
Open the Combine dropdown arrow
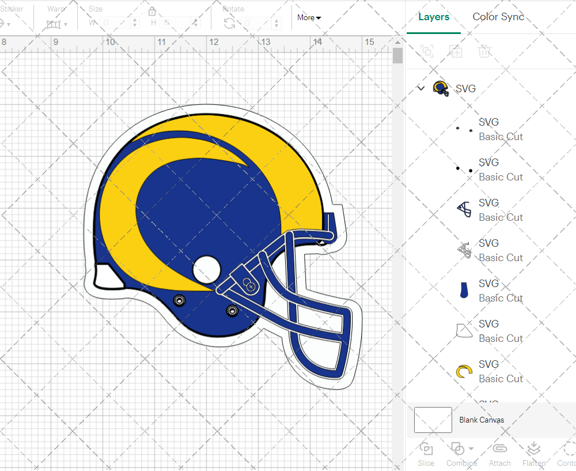pos(471,449)
